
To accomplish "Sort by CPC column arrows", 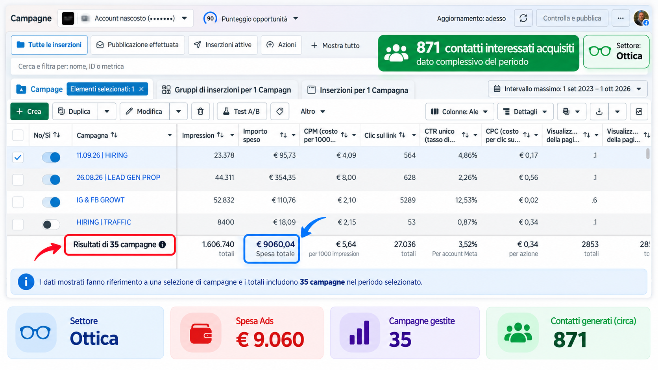I will click(527, 135).
